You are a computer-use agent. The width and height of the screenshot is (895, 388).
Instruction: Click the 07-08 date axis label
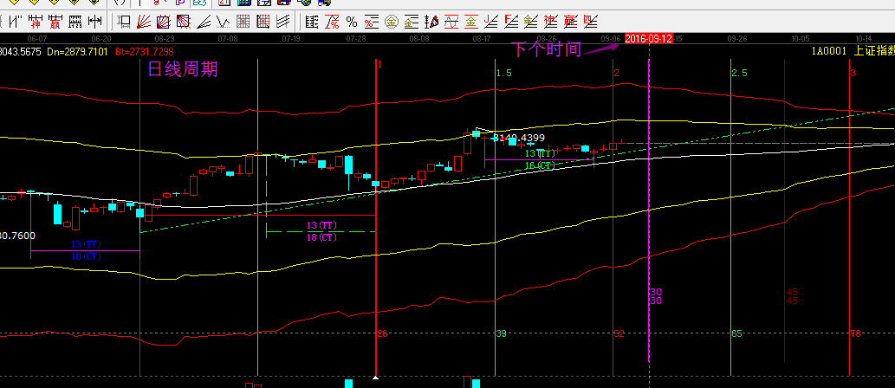coord(228,39)
